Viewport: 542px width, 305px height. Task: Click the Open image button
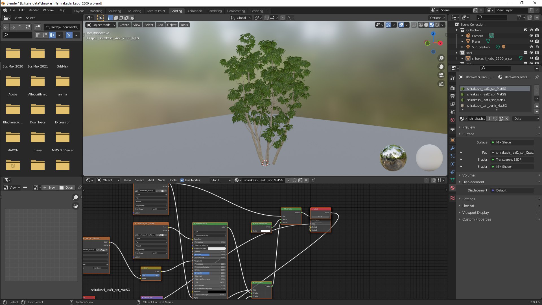coord(67,188)
